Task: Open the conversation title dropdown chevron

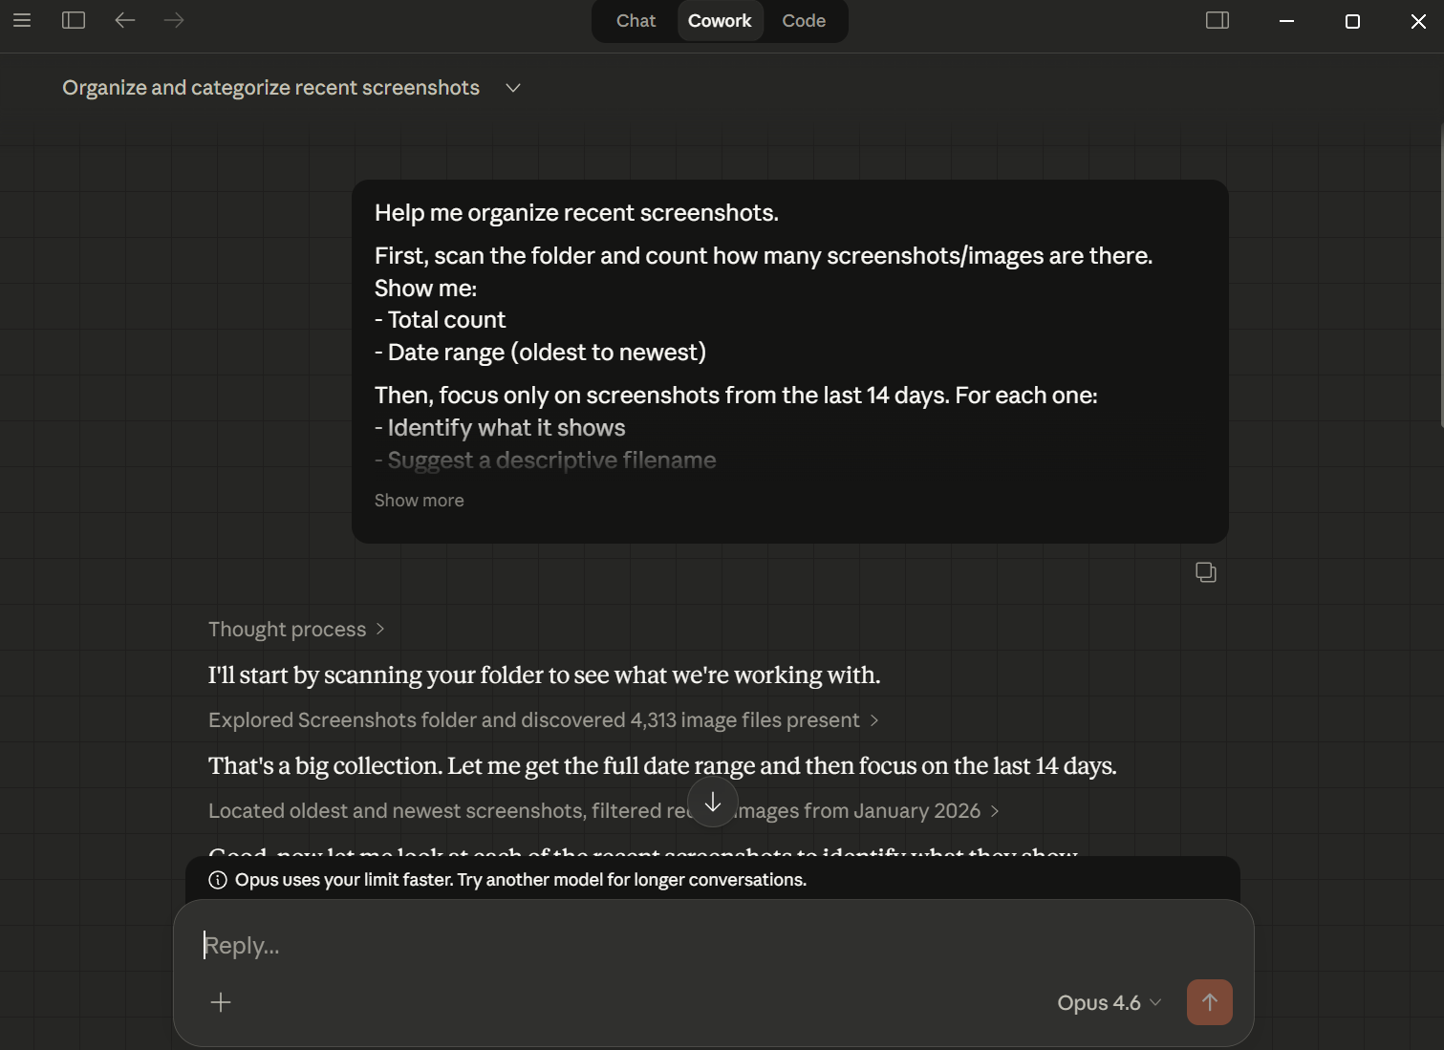Action: coord(513,88)
